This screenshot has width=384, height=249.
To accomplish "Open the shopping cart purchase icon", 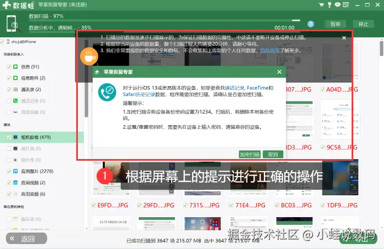I will tap(321, 4).
